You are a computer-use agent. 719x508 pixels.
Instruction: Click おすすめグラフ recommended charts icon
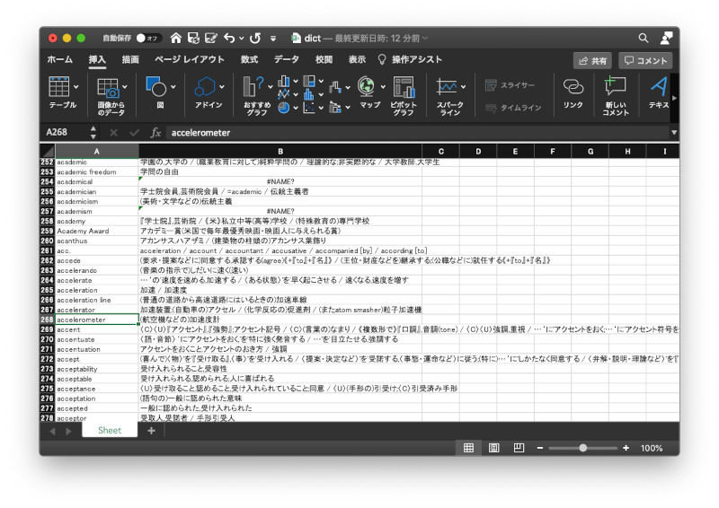coord(253,86)
